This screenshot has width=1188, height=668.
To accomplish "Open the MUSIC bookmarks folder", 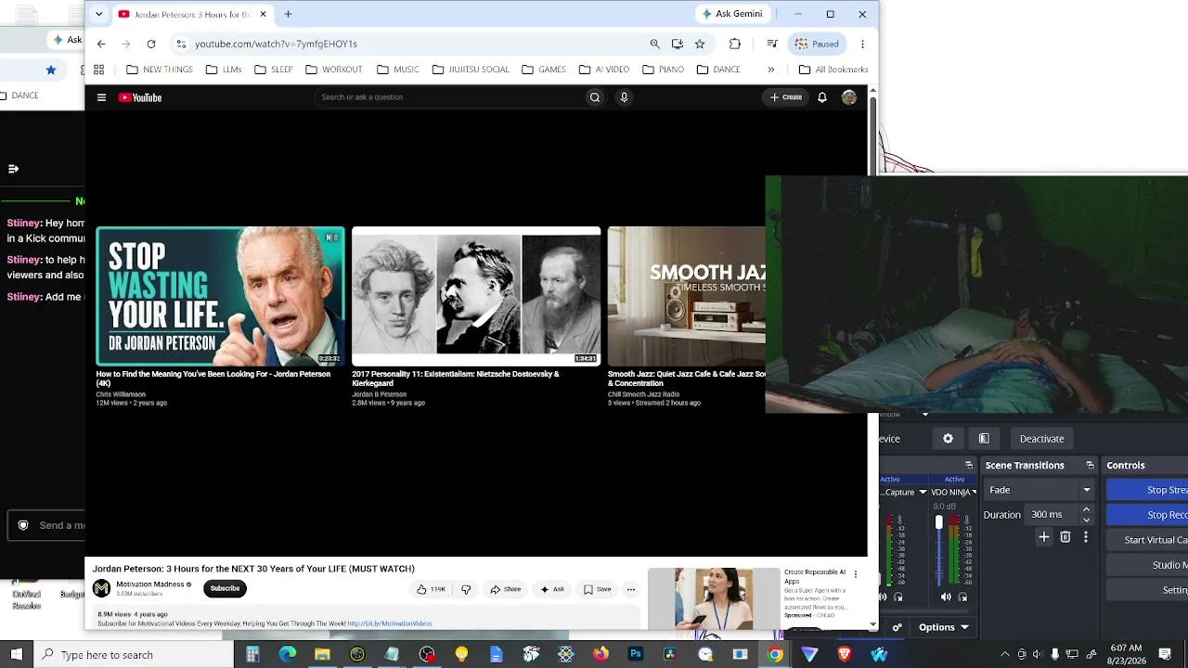I will click(398, 70).
